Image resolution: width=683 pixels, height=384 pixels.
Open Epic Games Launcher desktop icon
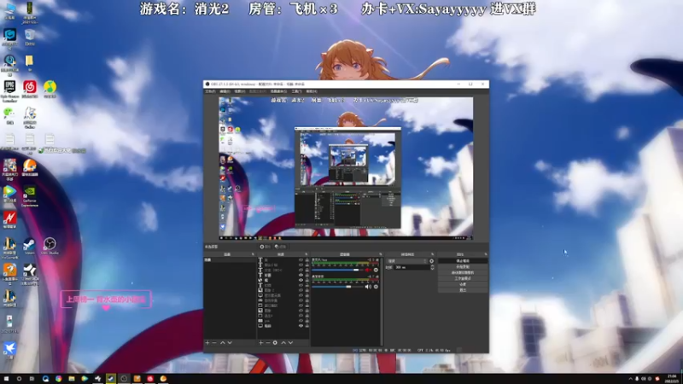(9, 91)
